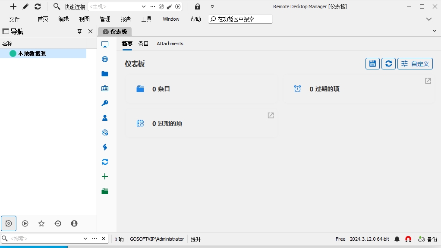Open the Window ribbon tab
Viewport: 441px width, 248px height.
(x=171, y=19)
